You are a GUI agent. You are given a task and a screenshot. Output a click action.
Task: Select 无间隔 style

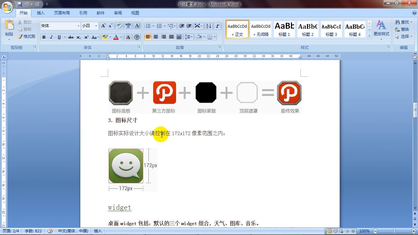261,29
